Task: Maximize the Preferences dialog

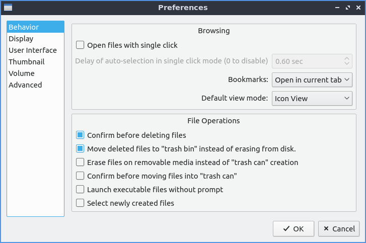Action: click(347, 8)
